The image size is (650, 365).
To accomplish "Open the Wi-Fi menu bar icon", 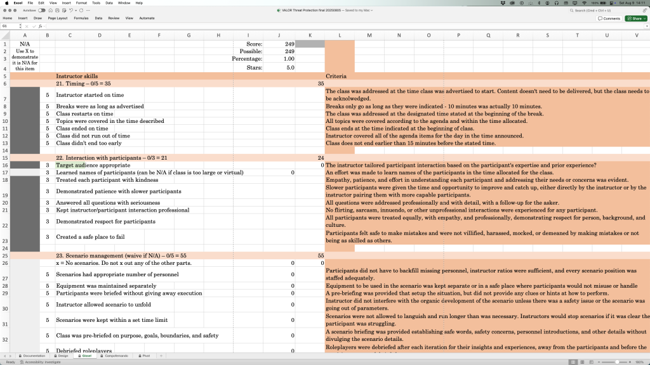I will pos(584,3).
